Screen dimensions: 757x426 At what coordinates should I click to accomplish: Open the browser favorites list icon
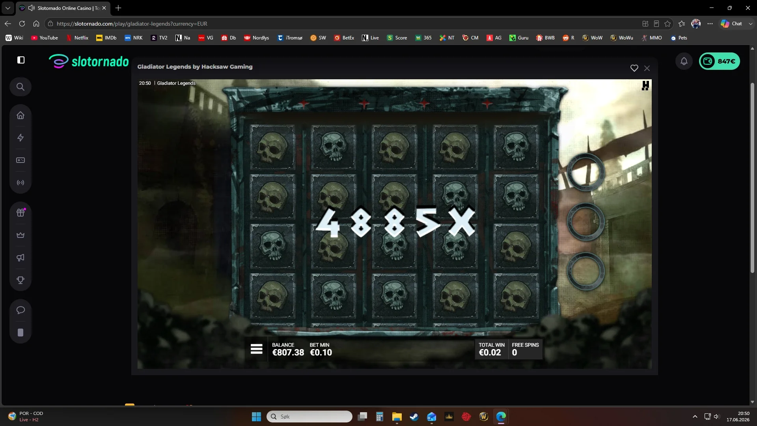tap(682, 24)
